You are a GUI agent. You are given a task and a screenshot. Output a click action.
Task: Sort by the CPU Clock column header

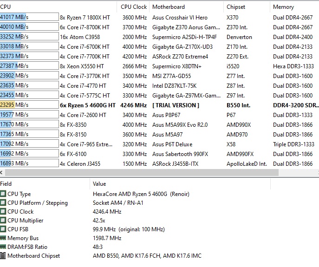pos(133,7)
